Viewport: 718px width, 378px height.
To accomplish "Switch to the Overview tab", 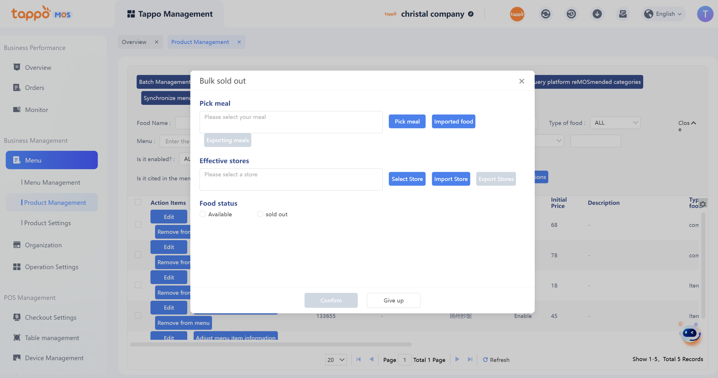I will 134,42.
